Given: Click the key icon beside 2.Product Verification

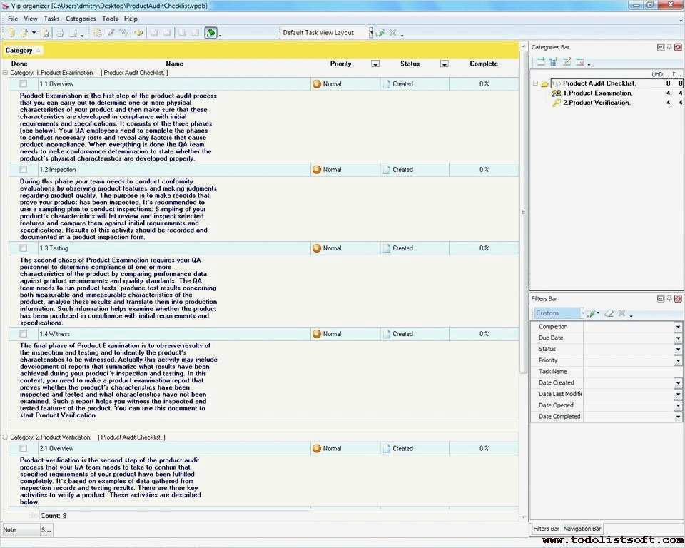Looking at the screenshot, I should (x=557, y=103).
